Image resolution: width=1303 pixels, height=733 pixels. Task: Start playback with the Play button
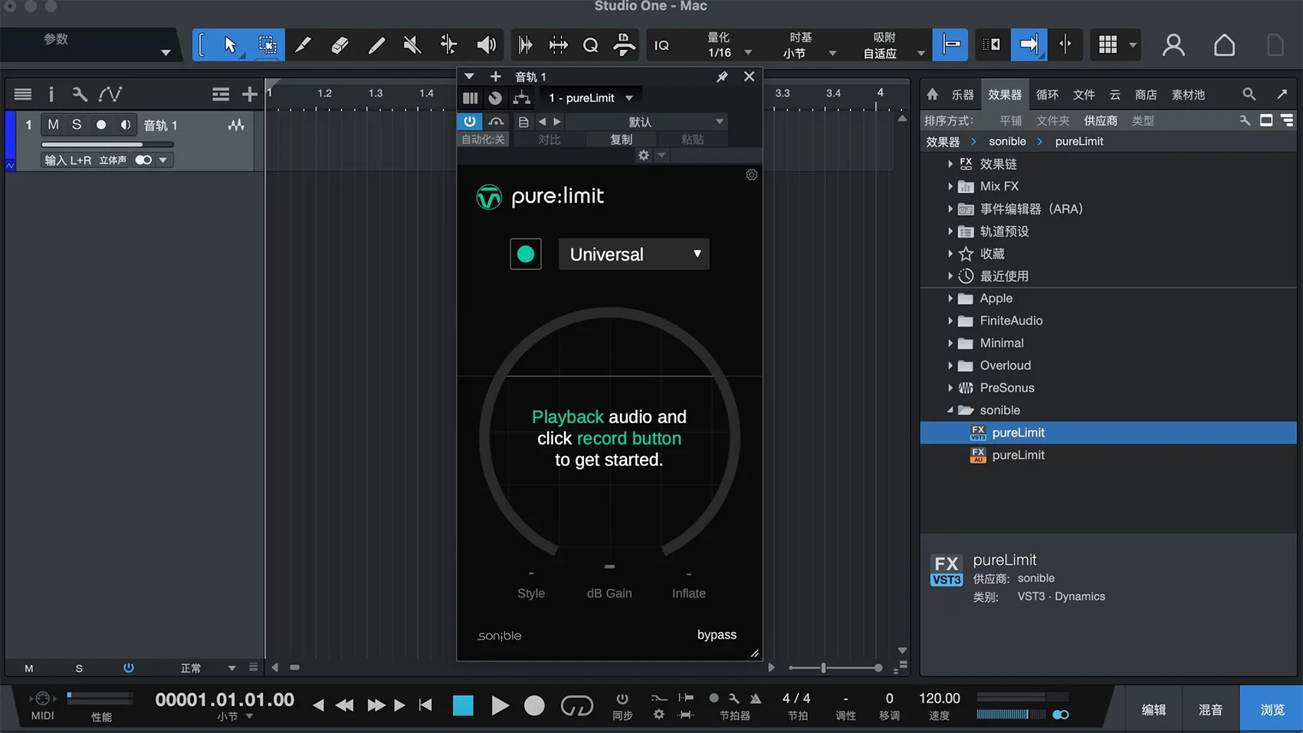[500, 705]
